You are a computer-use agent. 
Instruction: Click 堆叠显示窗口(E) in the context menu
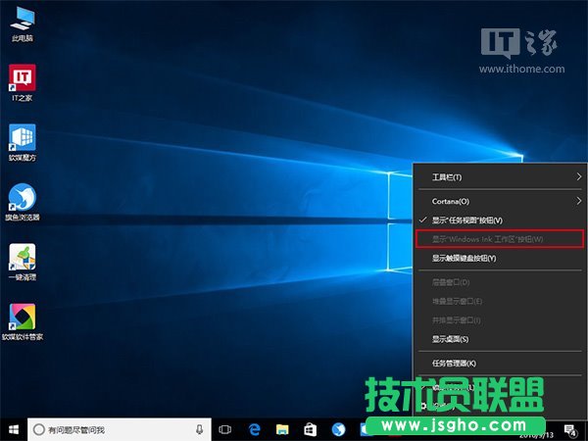coord(500,301)
